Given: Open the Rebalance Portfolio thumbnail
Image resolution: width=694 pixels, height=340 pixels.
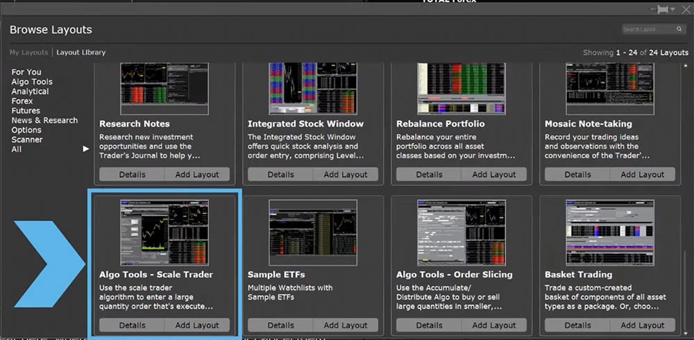Looking at the screenshot, I should [x=462, y=89].
